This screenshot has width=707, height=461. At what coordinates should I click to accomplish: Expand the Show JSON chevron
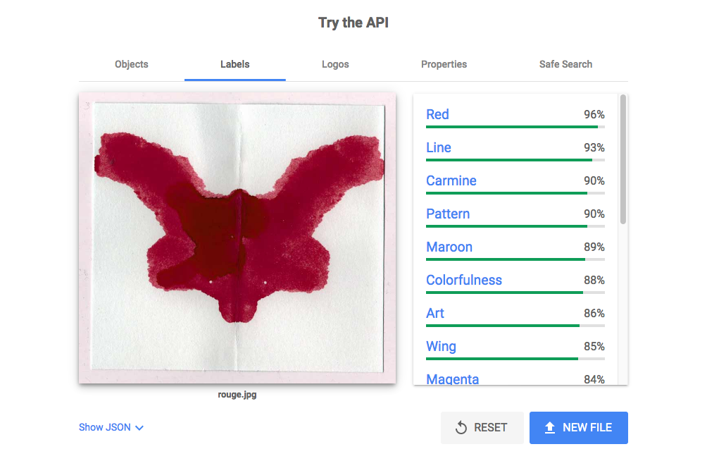pyautogui.click(x=139, y=428)
